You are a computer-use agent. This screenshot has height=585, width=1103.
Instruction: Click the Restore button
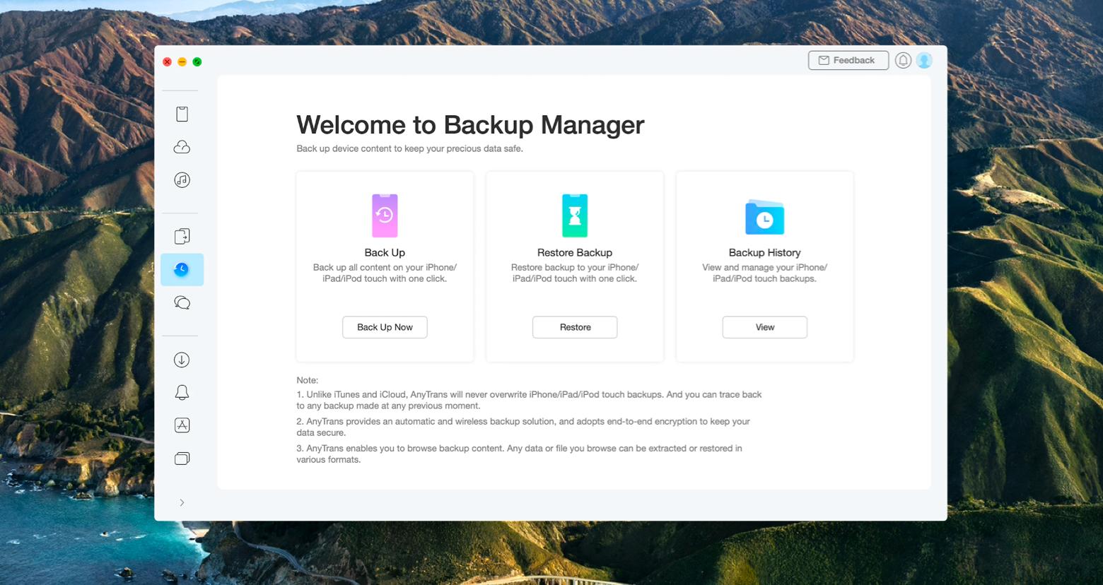tap(575, 327)
